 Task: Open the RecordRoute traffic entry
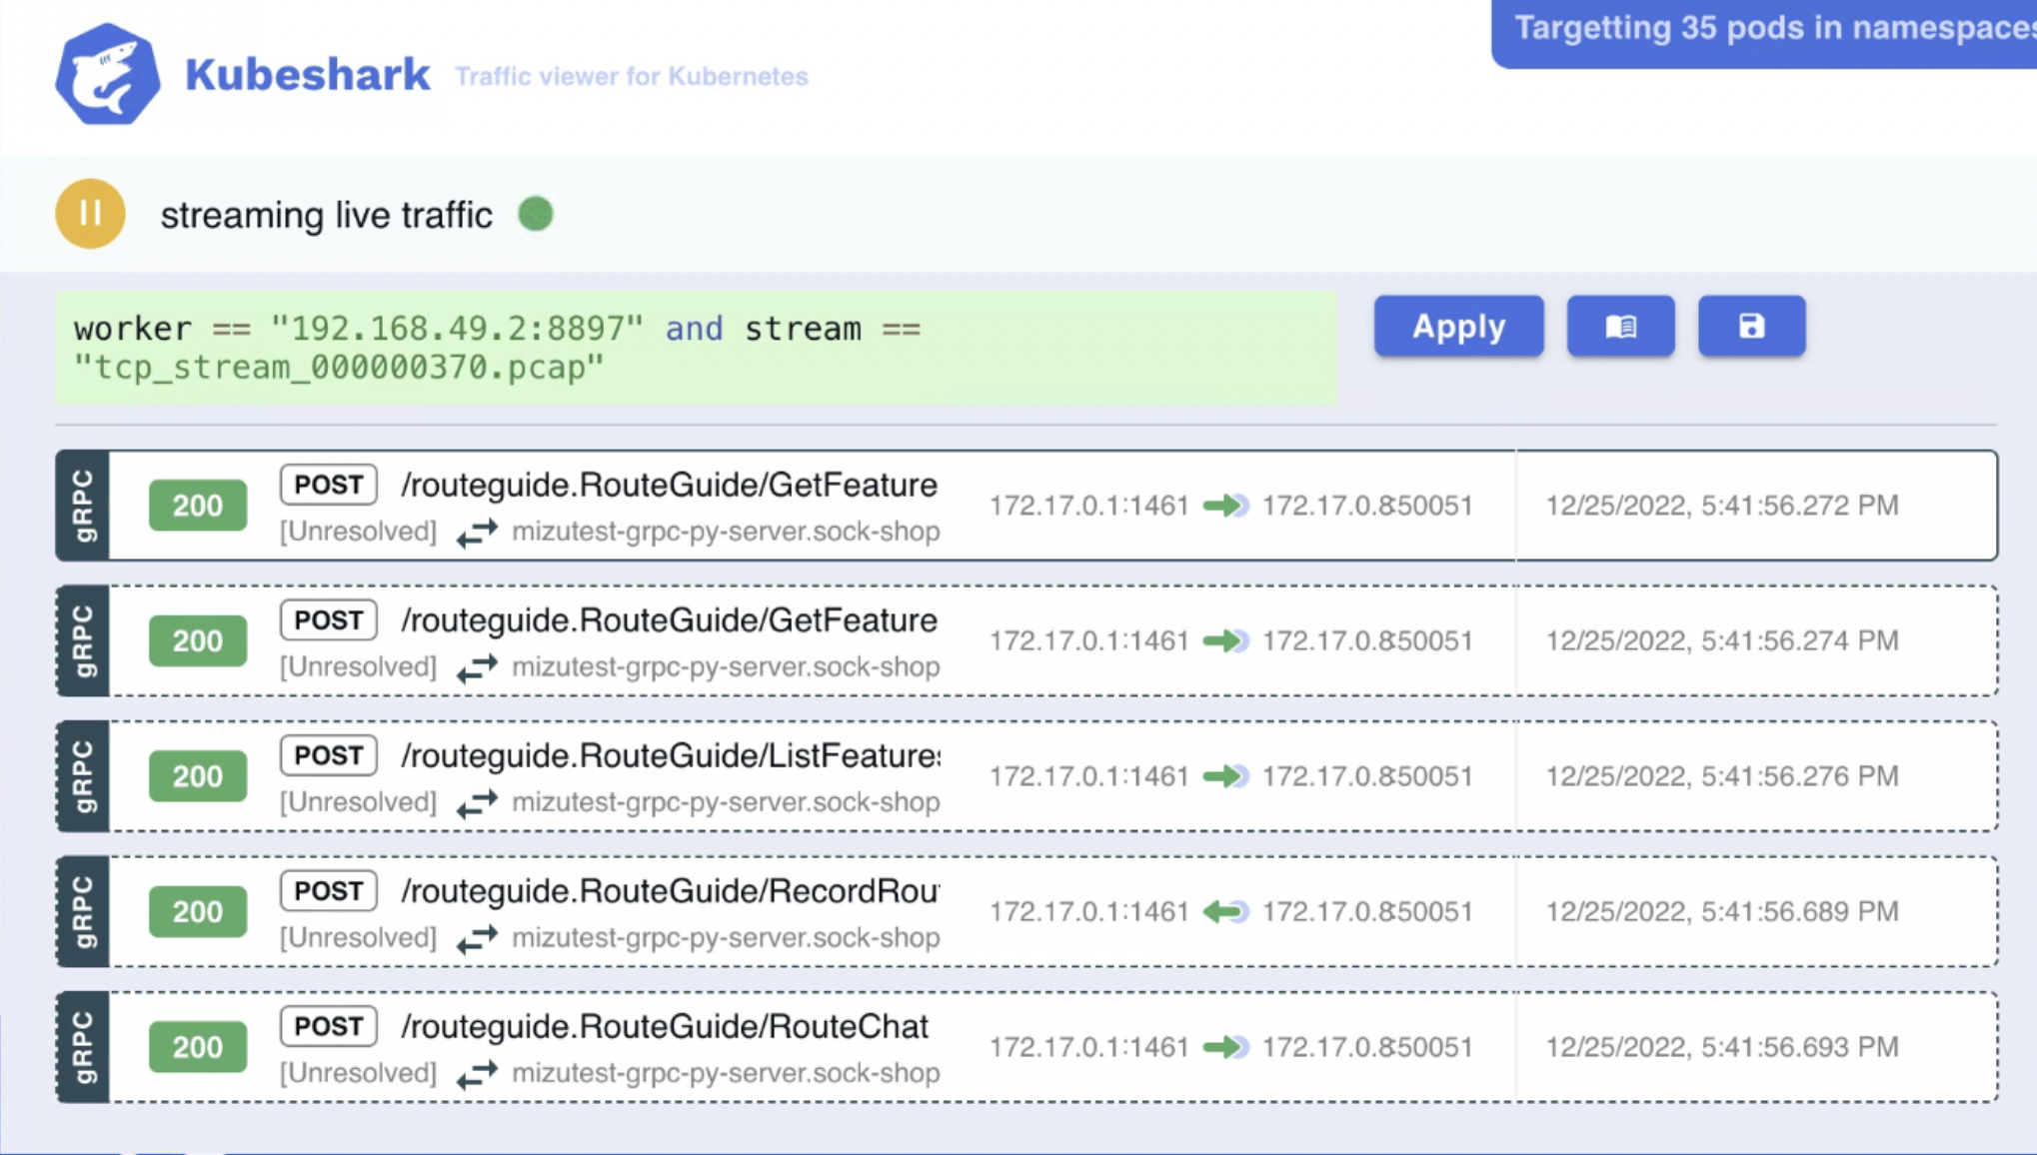point(1026,911)
